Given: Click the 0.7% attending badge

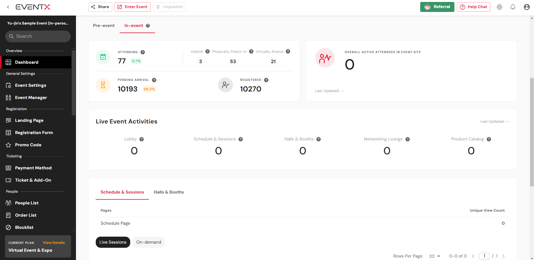Looking at the screenshot, I should click(136, 61).
